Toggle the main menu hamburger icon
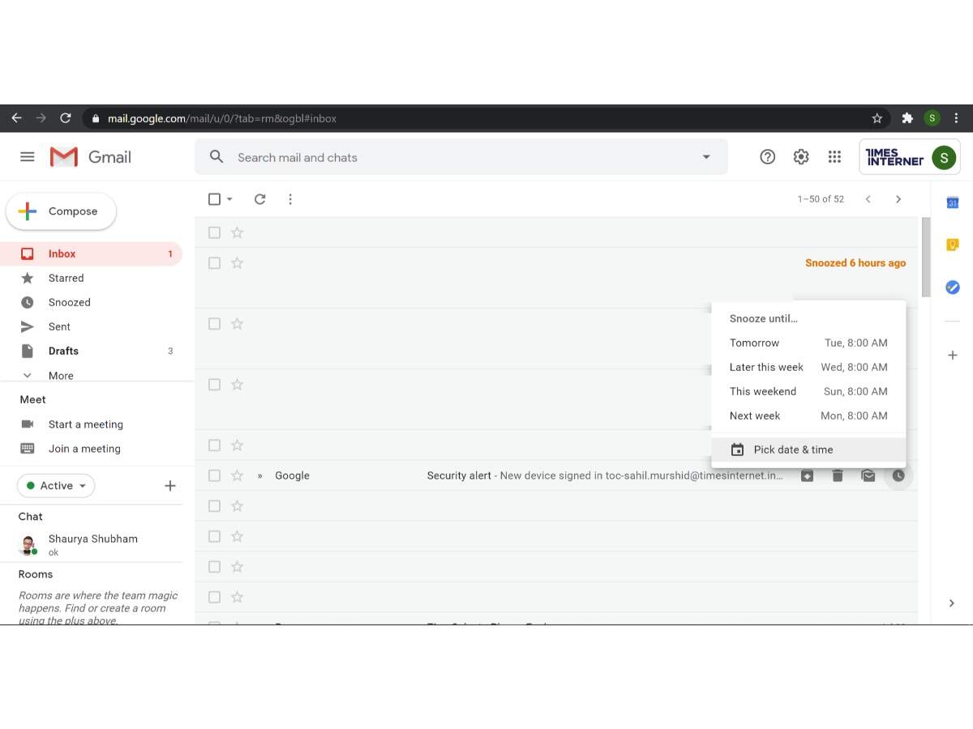 (28, 157)
